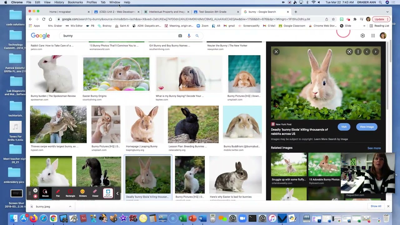Open the media controls icon in Chrome
This screenshot has width=400, height=225.
(361, 19)
